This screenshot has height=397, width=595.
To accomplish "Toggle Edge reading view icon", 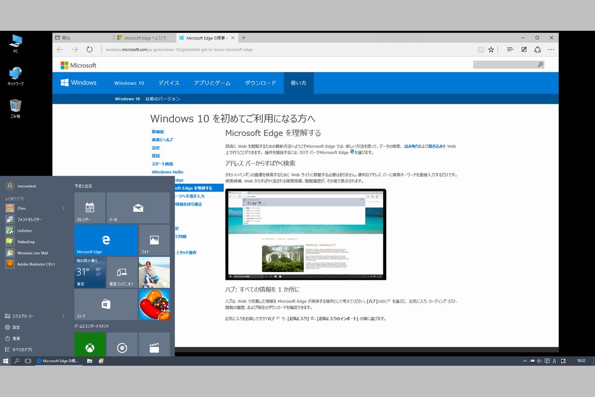I will coord(481,50).
